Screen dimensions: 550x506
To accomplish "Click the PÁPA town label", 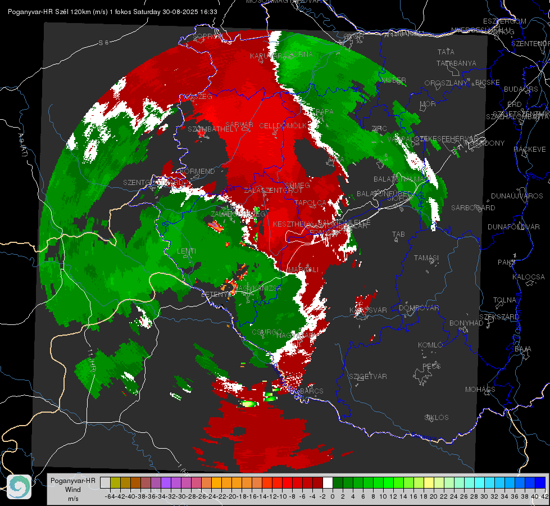I will click(325, 112).
